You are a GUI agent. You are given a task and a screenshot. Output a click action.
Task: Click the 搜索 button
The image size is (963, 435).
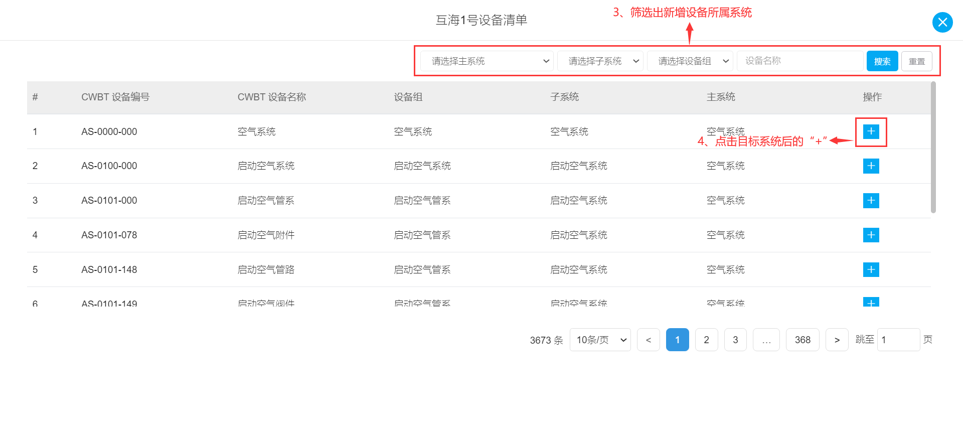(x=882, y=61)
